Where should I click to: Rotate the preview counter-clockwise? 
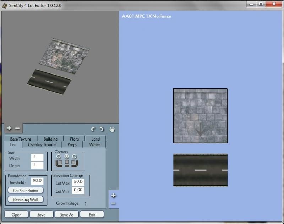click(x=93, y=129)
